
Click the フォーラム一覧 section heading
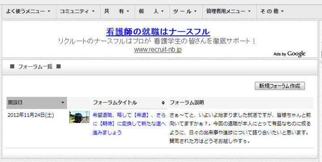(35, 67)
